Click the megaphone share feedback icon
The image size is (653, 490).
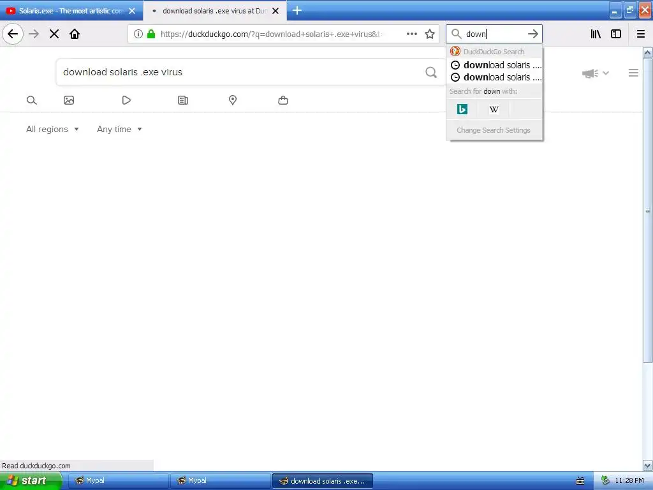(x=590, y=73)
